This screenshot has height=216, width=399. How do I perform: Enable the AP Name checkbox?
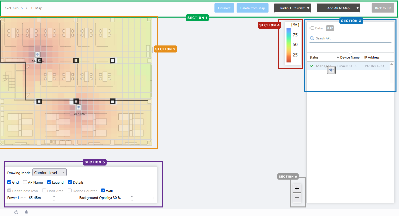[25, 182]
